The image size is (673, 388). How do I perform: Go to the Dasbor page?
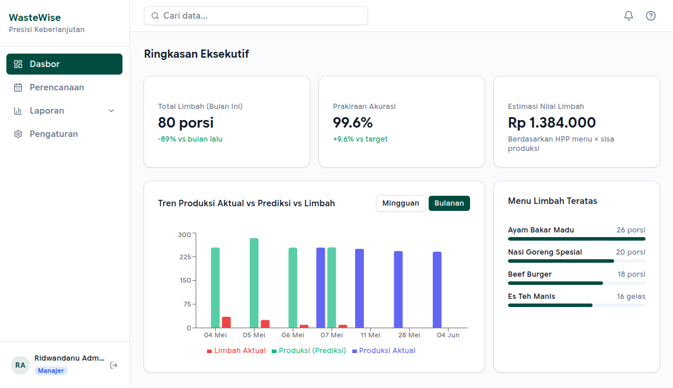[x=64, y=64]
